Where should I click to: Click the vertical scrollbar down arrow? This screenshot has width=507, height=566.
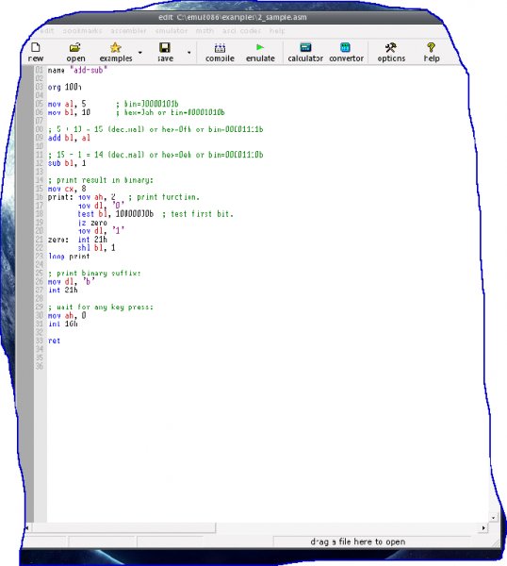click(x=493, y=518)
